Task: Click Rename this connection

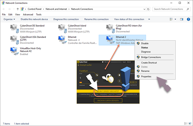Action: point(96,19)
